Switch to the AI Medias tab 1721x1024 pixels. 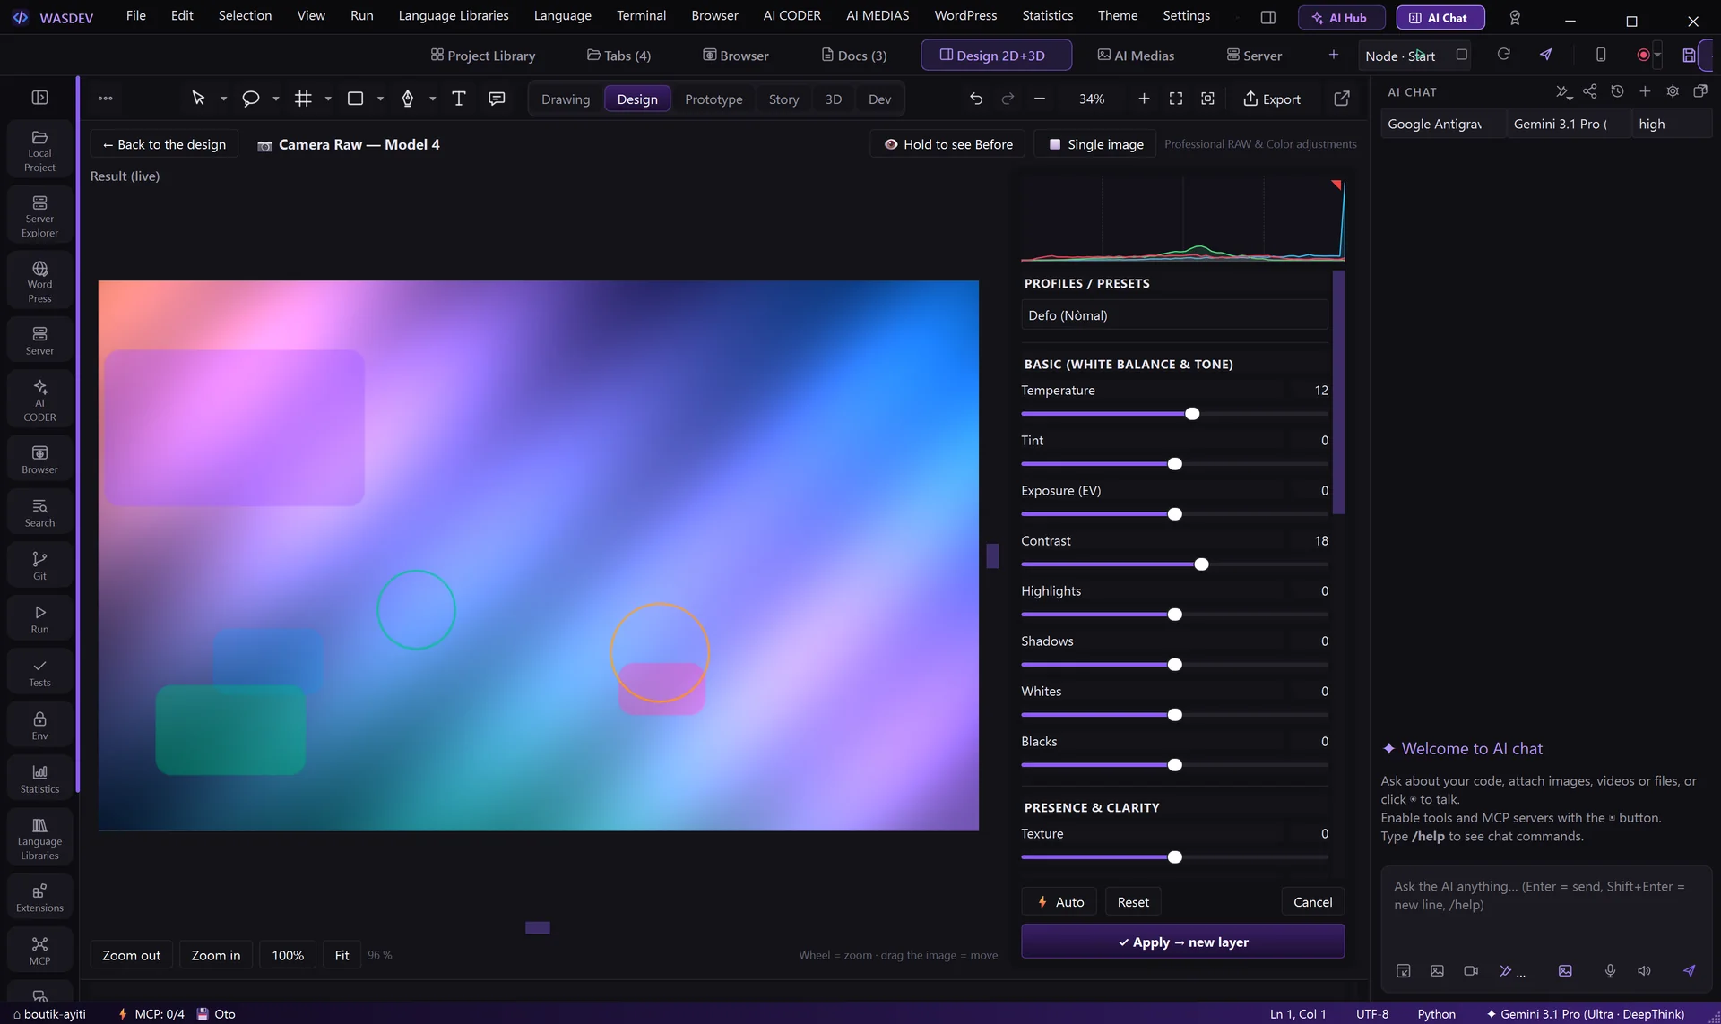pos(1136,55)
